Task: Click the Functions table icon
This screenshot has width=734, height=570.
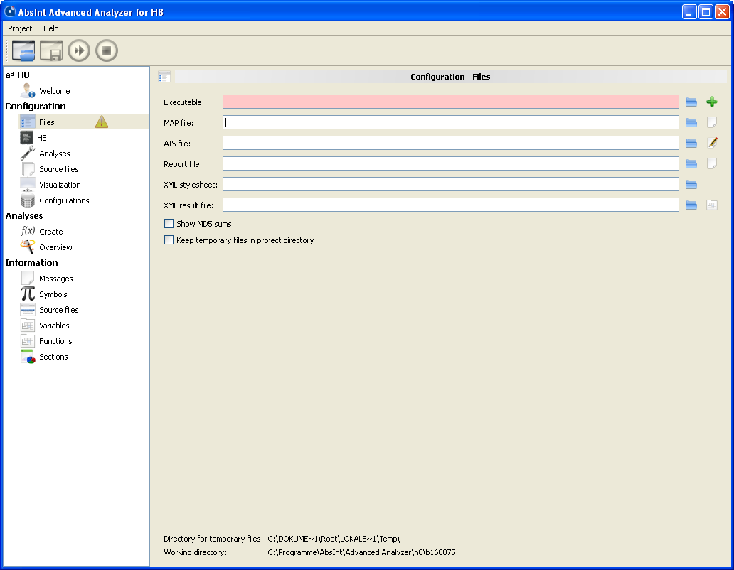Action: point(28,341)
